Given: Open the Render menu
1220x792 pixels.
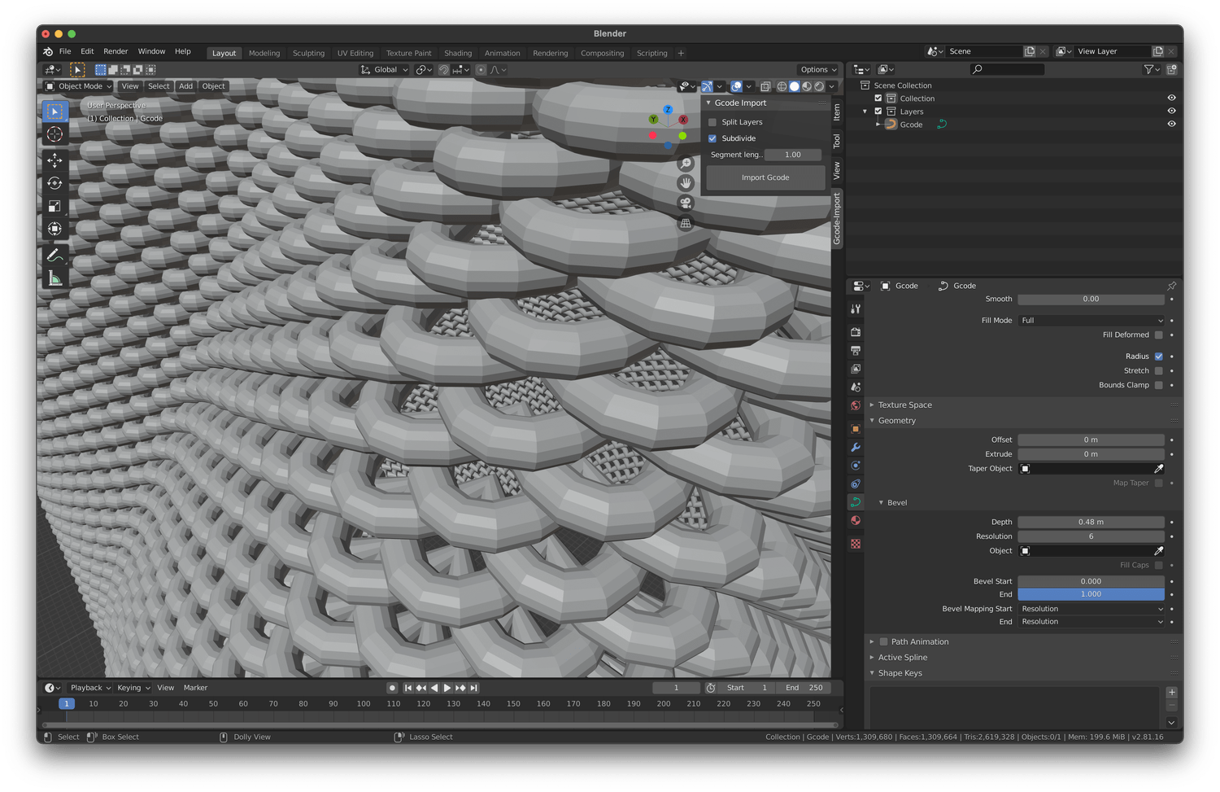Looking at the screenshot, I should coord(115,51).
